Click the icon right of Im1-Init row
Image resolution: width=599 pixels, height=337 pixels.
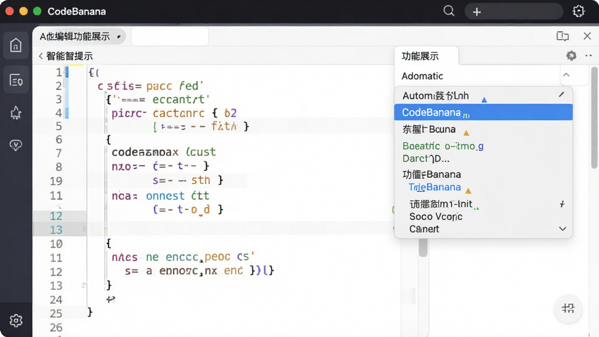coord(562,204)
